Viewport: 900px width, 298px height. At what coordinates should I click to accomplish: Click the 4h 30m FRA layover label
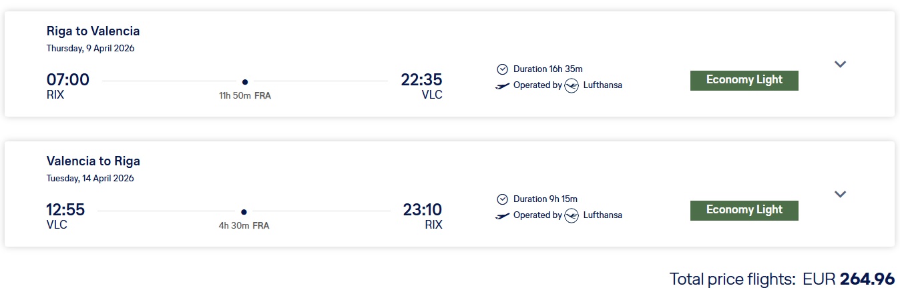pos(244,226)
